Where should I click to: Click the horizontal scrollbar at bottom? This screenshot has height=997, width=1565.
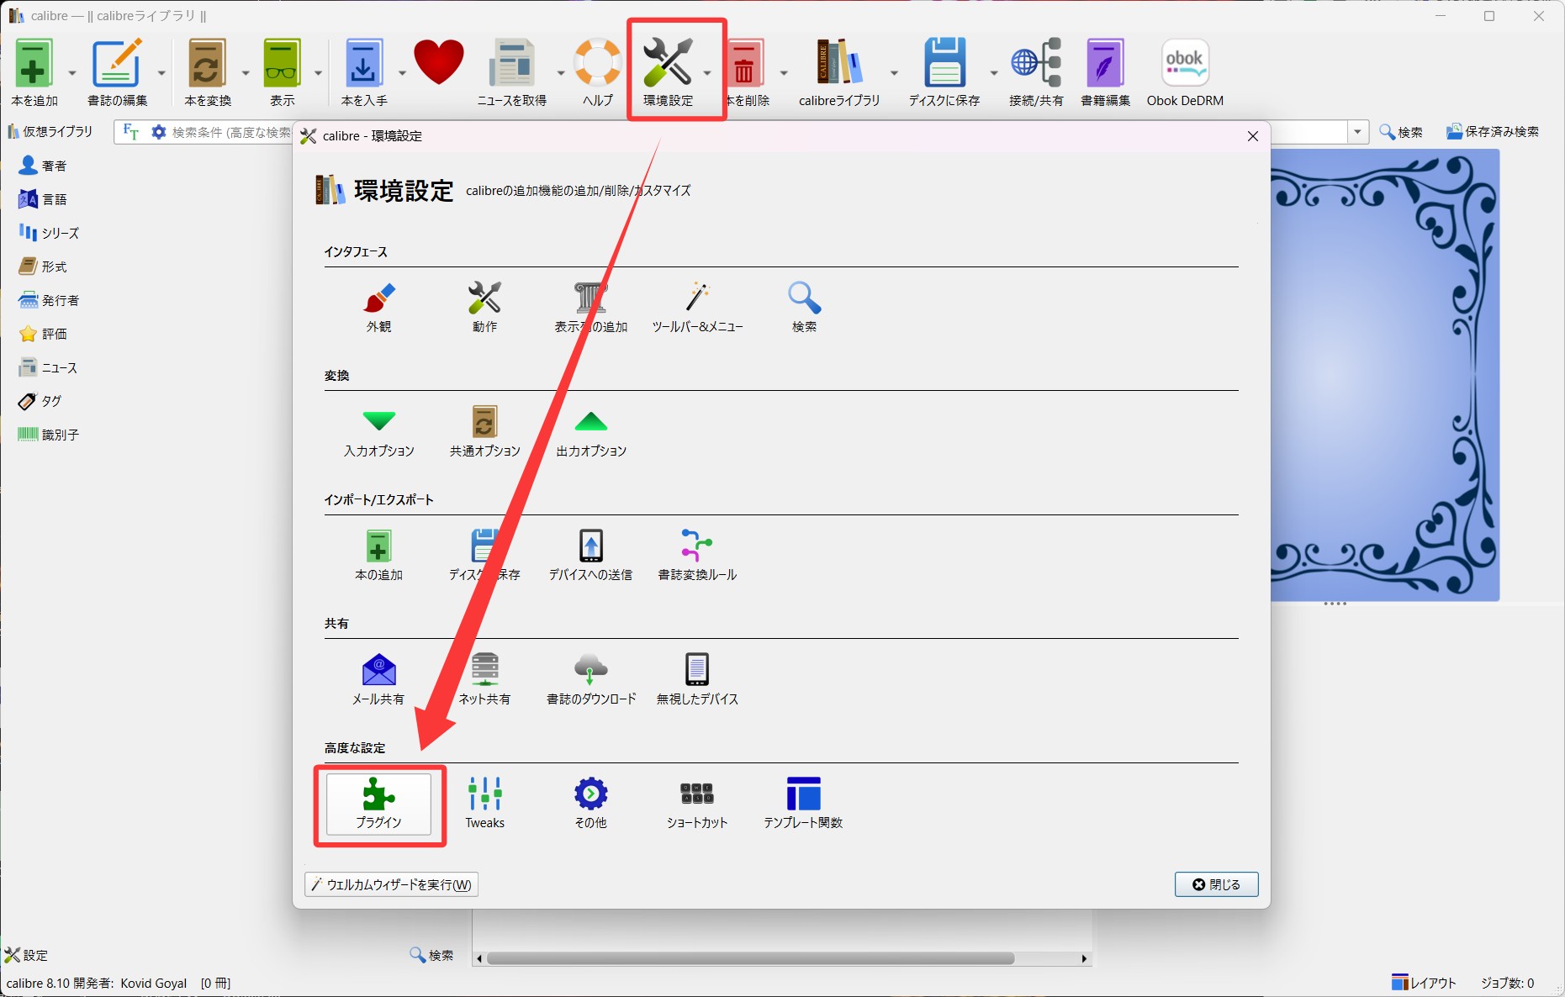[x=750, y=958]
